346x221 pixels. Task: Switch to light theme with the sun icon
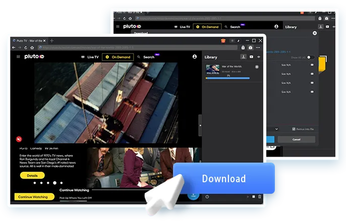[x=232, y=41]
